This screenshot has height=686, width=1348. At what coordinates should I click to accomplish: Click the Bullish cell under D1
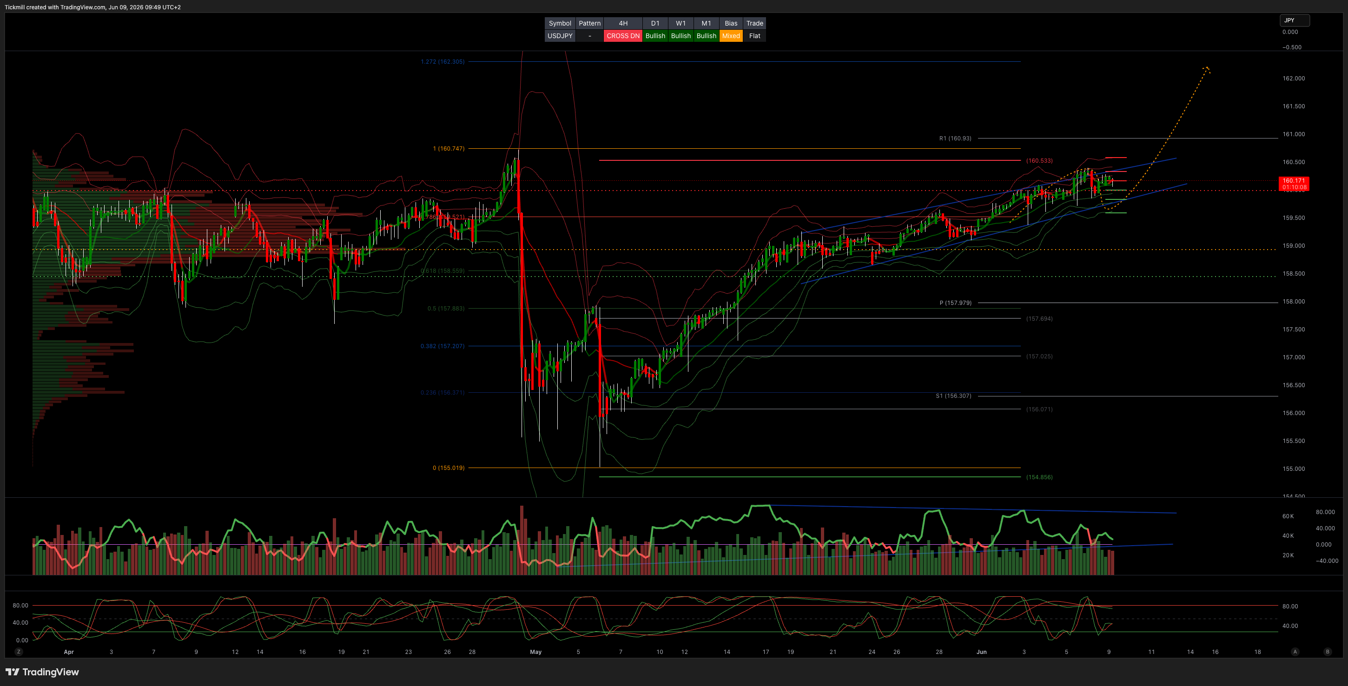655,36
